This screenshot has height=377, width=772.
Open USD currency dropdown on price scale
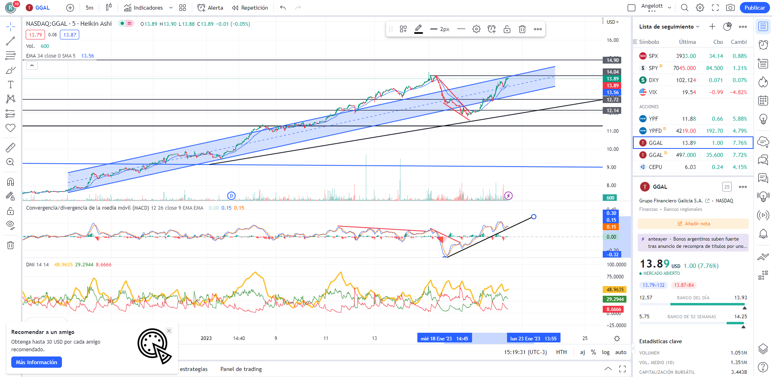click(x=613, y=22)
